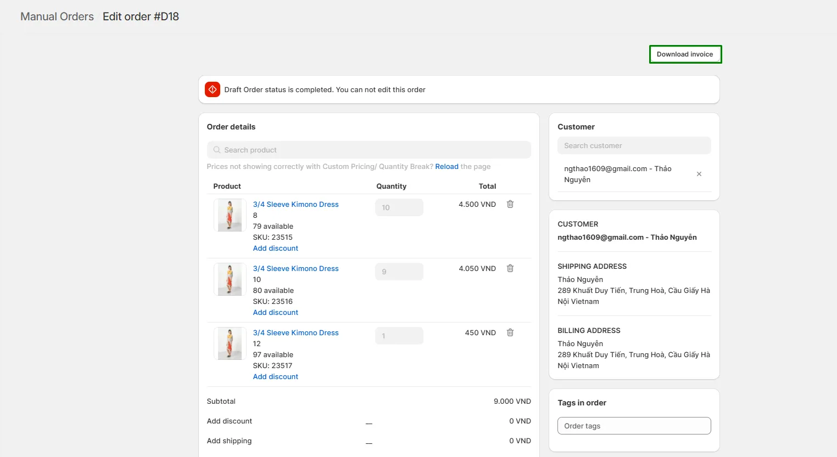Add discount to SKU 23517 item
Image resolution: width=837 pixels, height=457 pixels.
pyautogui.click(x=275, y=376)
